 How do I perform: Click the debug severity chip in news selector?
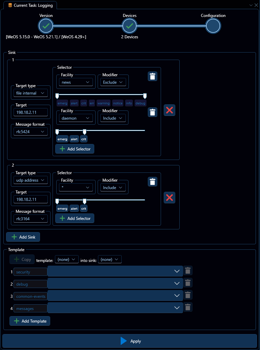pos(141,103)
